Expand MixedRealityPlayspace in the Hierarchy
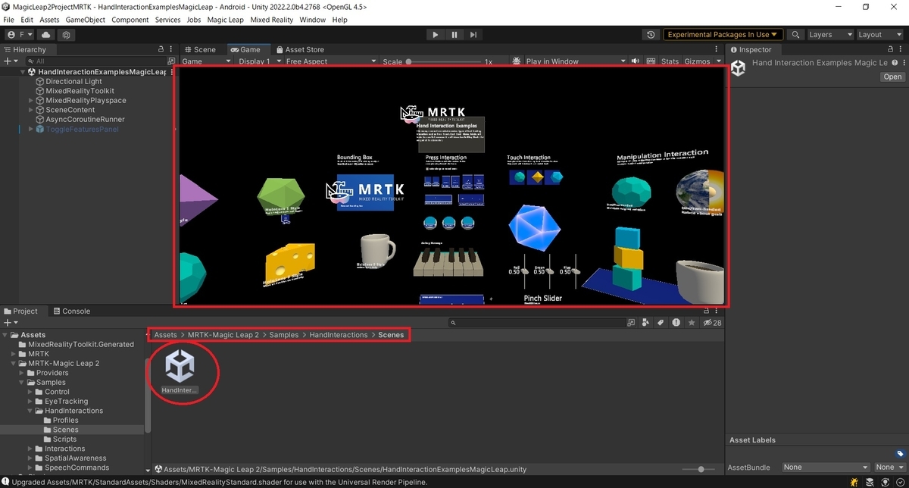 [x=31, y=100]
